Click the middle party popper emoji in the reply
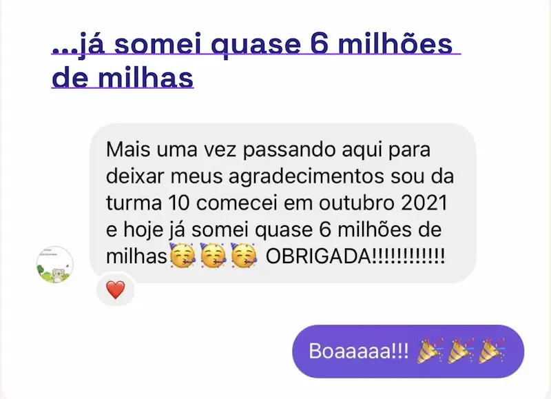 [x=460, y=351]
